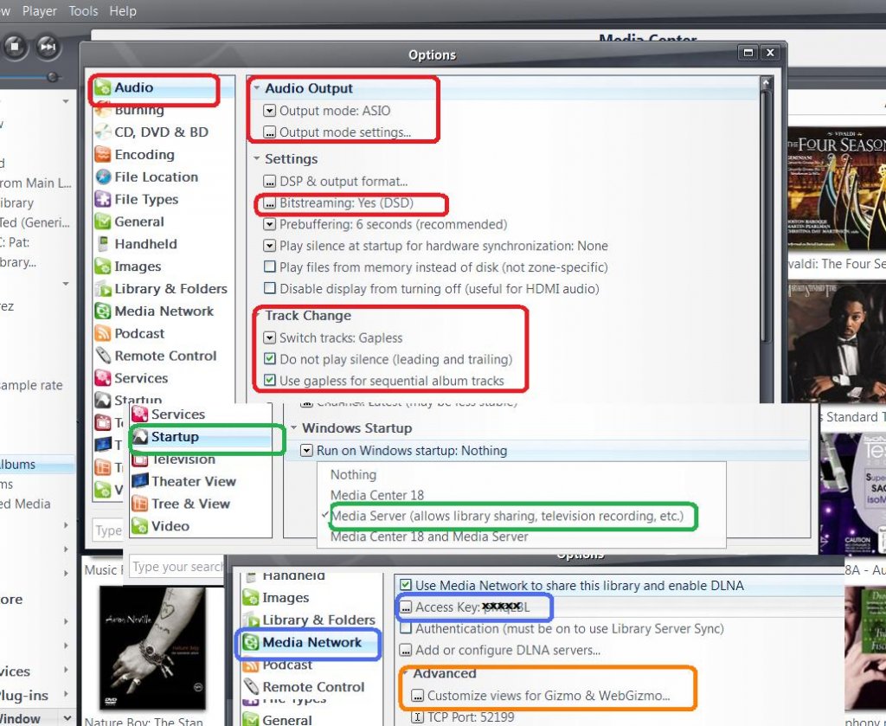Screen dimensions: 886x726
Task: Skip to the next track
Action: tap(48, 47)
